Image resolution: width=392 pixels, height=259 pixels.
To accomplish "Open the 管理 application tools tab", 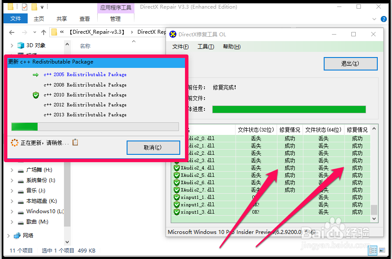I will [115, 19].
